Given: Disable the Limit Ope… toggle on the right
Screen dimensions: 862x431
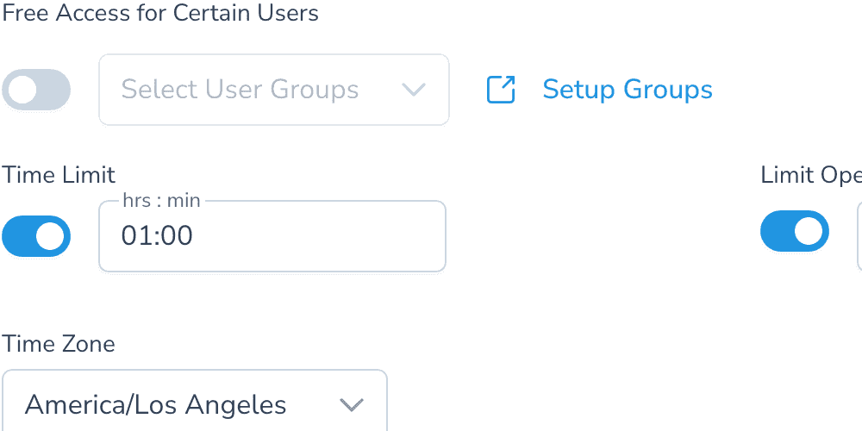Looking at the screenshot, I should 795,231.
